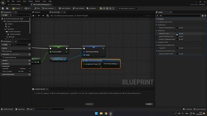Screen dimensions: 207x116
Task: Open Chrome from the taskbar
Action: point(106,113)
